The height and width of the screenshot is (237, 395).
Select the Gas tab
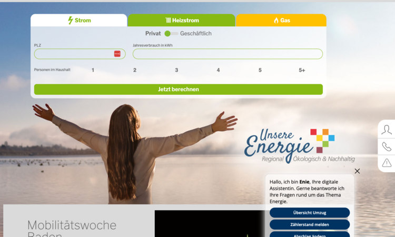[x=281, y=20]
